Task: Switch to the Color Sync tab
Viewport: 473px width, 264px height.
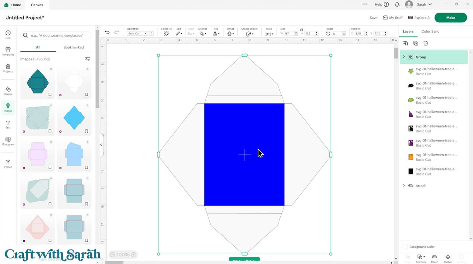Action: pos(430,32)
